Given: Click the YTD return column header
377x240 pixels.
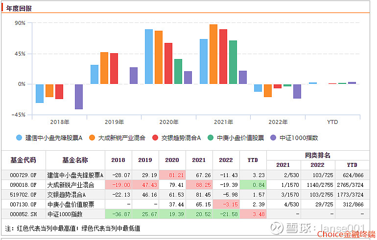Looking at the screenshot, I should point(253,160).
